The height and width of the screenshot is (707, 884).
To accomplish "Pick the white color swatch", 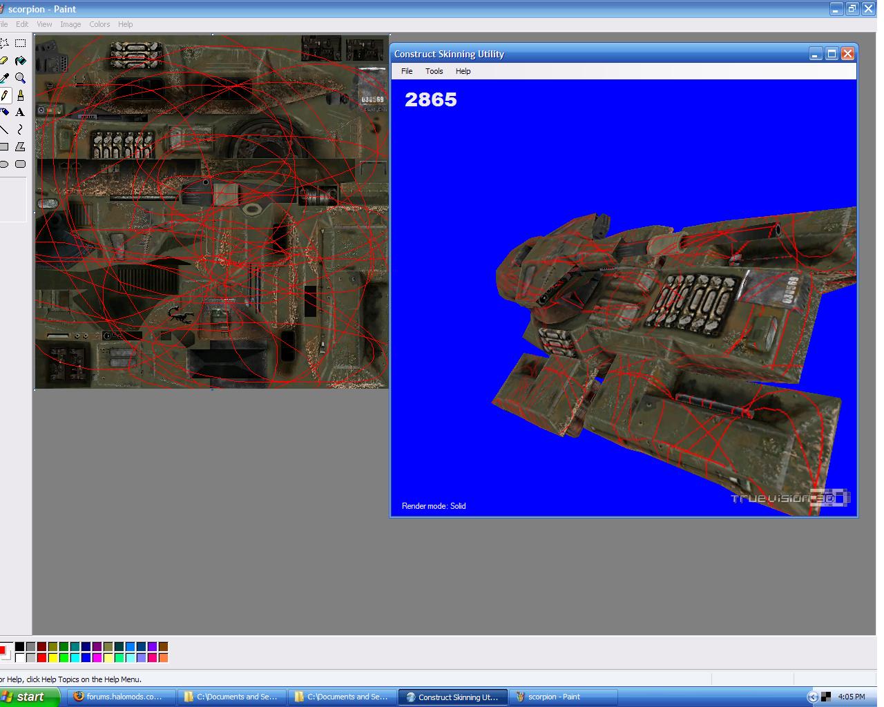I will point(19,658).
